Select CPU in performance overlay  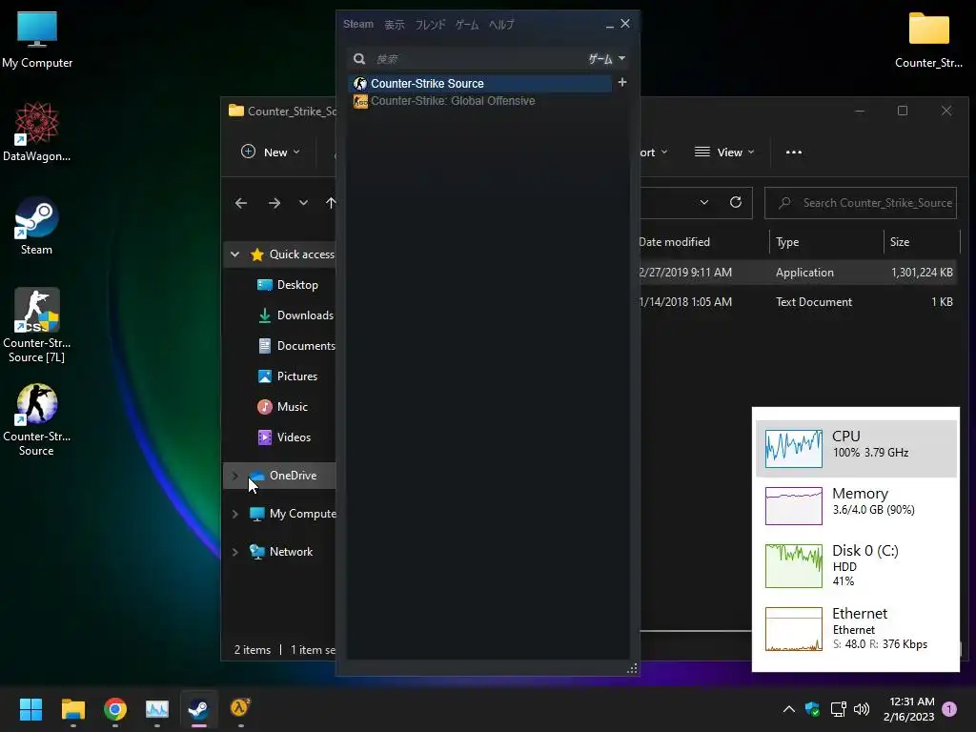(x=856, y=448)
